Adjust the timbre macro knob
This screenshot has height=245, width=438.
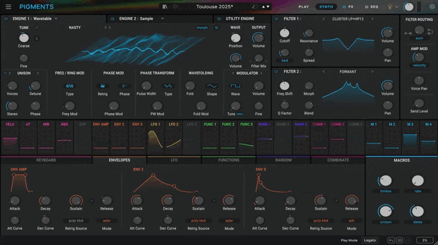[385, 181]
